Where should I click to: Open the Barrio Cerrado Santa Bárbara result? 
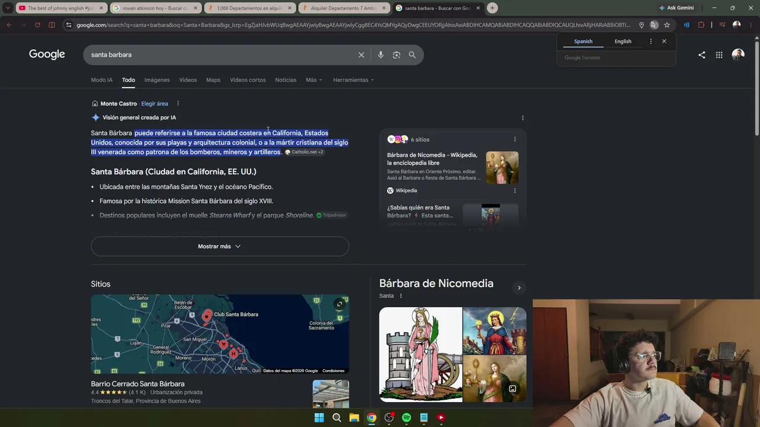[138, 384]
